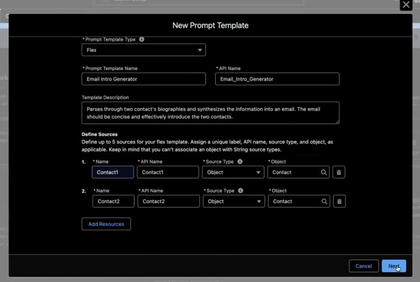Image resolution: width=420 pixels, height=282 pixels.
Task: Click info icon beside second Source Type label
Action: [x=241, y=191]
